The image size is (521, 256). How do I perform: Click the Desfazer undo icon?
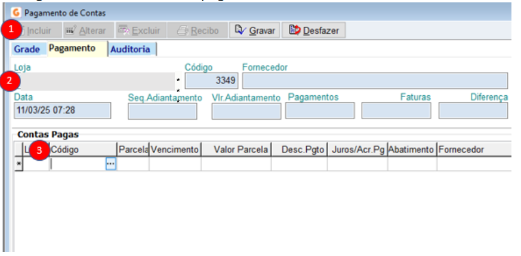pos(295,30)
